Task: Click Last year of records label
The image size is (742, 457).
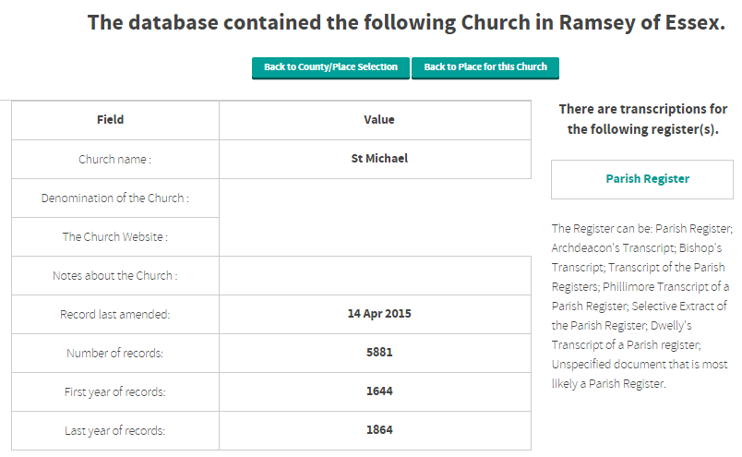Action: pyautogui.click(x=115, y=431)
